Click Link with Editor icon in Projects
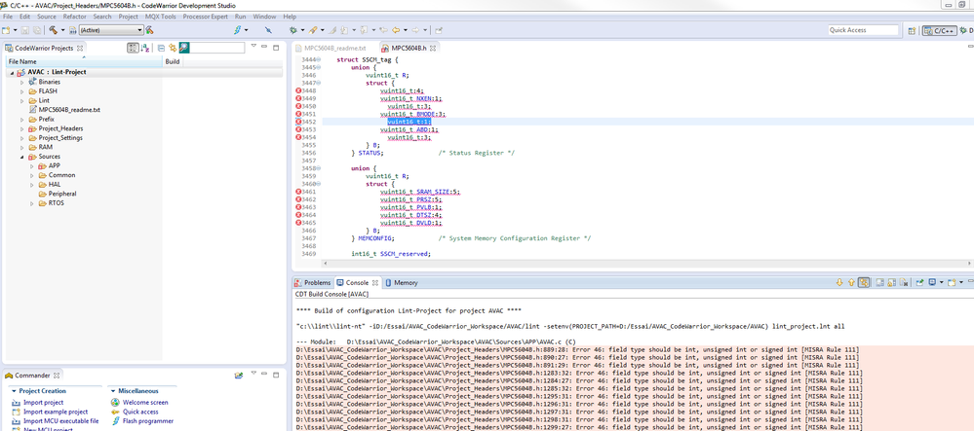 (x=173, y=48)
